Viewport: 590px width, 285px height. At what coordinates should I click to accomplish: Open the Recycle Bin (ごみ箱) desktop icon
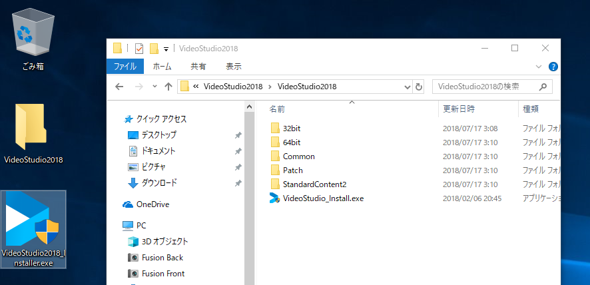(33, 40)
